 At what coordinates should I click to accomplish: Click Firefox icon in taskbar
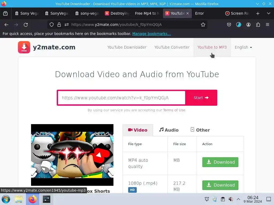point(32,199)
